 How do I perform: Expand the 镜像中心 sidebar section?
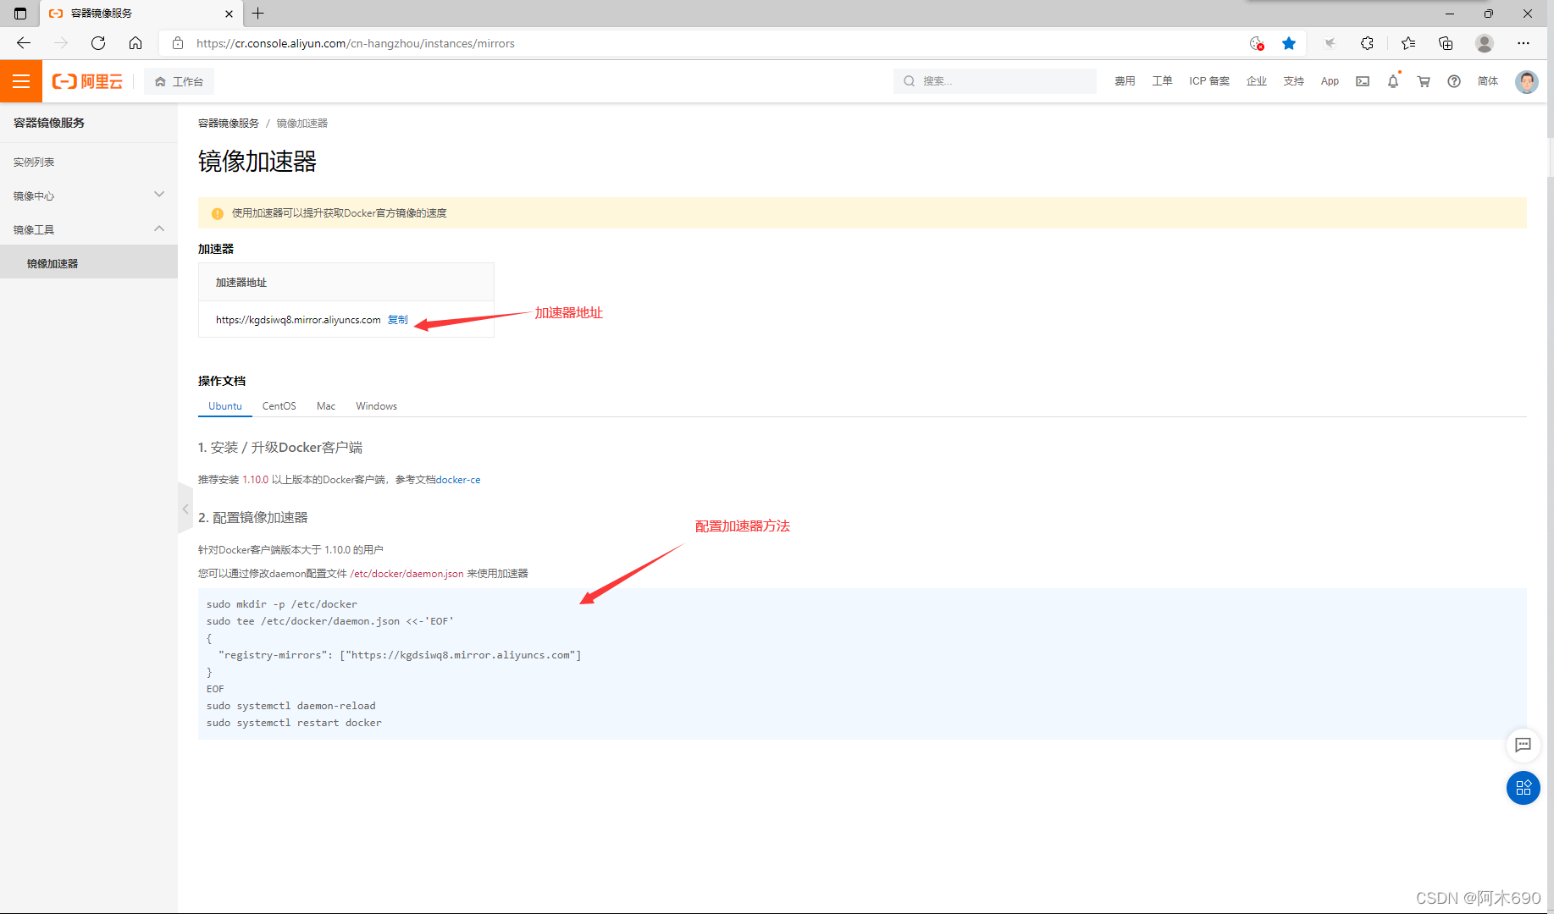click(89, 195)
